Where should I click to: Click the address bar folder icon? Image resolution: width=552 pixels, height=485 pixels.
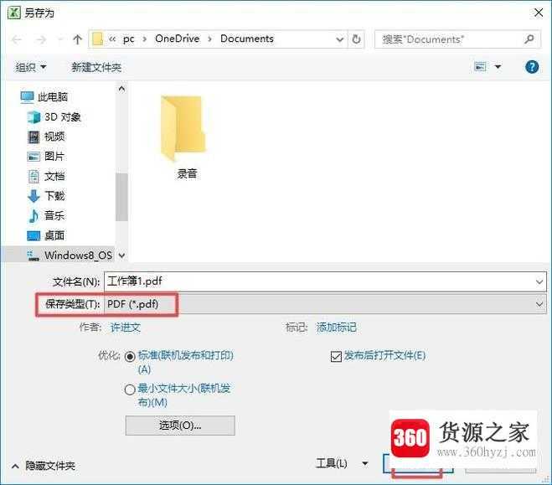click(97, 39)
